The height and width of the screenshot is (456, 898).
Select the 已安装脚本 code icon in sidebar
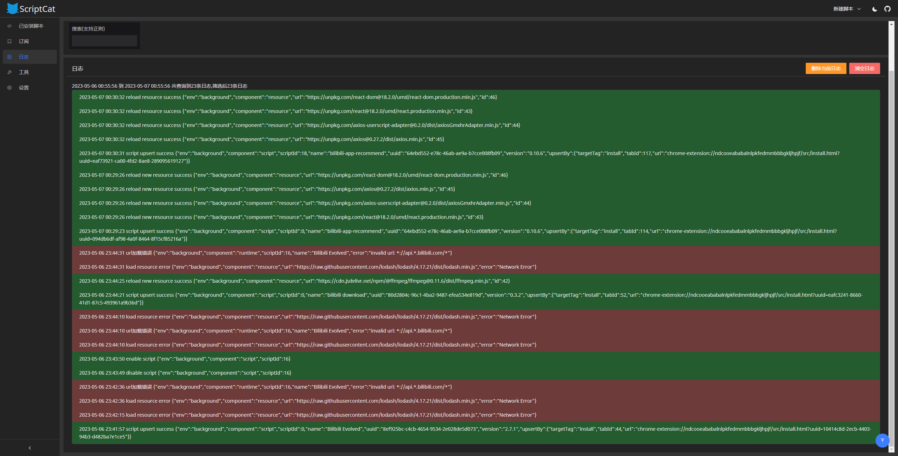[9, 26]
